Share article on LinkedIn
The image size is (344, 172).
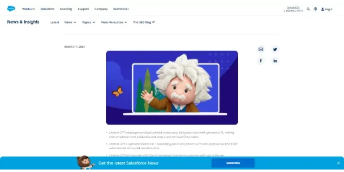275,61
